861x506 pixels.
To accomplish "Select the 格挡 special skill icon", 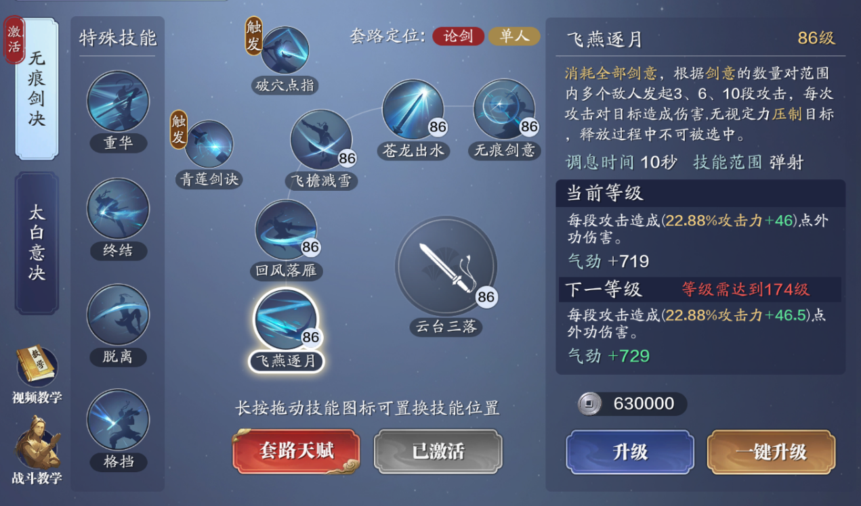I will [x=118, y=421].
